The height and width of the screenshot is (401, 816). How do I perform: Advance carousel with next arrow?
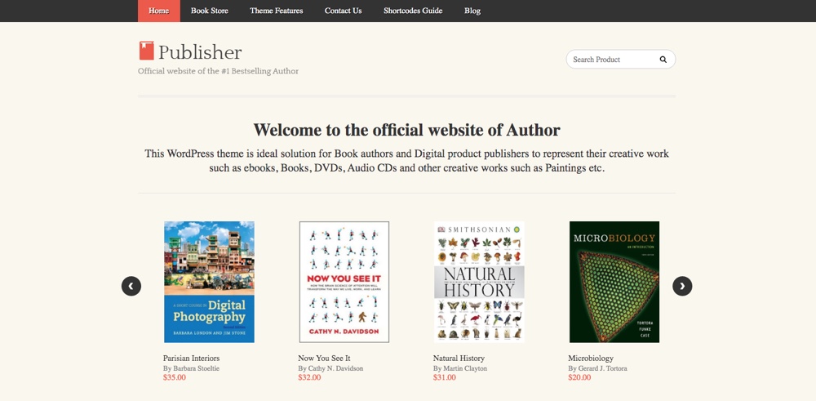(682, 286)
